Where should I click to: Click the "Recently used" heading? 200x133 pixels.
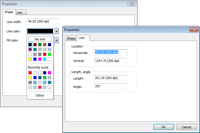point(38,67)
